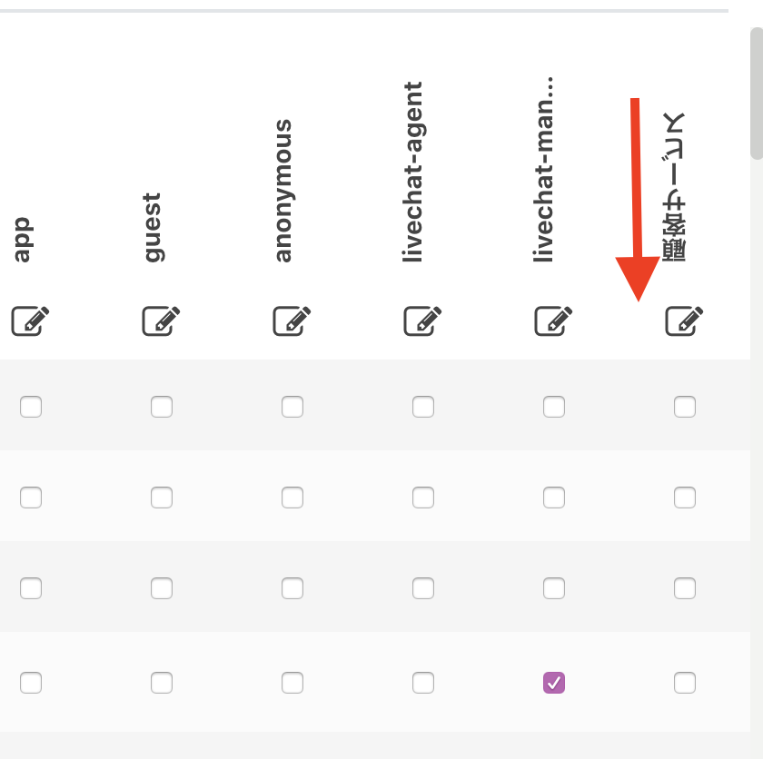763x759 pixels.
Task: Tick second-row checkbox under livechat-man...
Action: point(554,498)
